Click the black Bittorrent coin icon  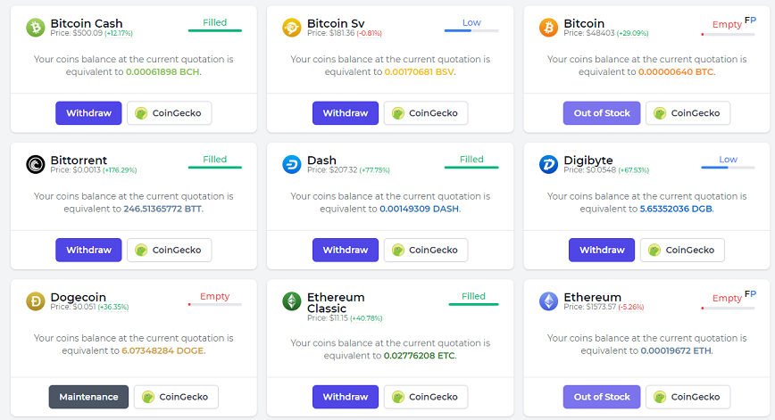pos(35,164)
